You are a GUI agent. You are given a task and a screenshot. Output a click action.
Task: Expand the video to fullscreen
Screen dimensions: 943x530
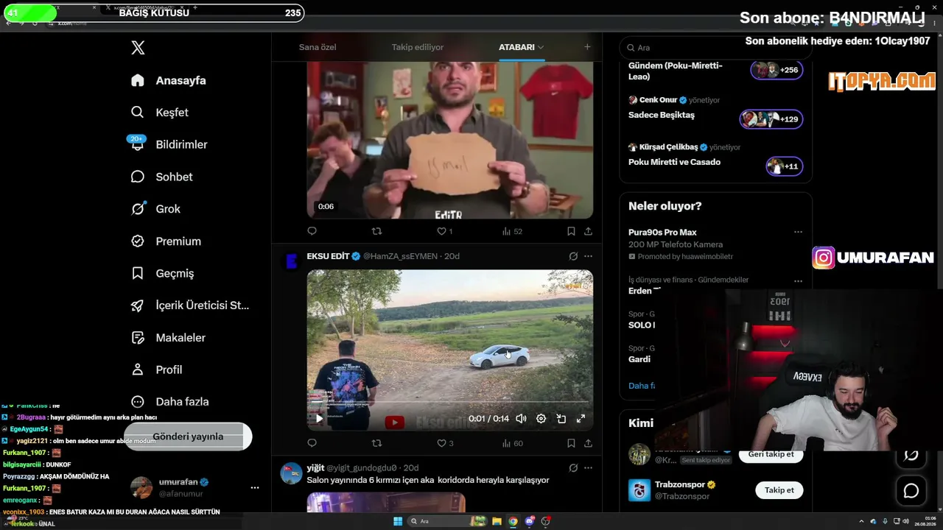click(x=581, y=418)
